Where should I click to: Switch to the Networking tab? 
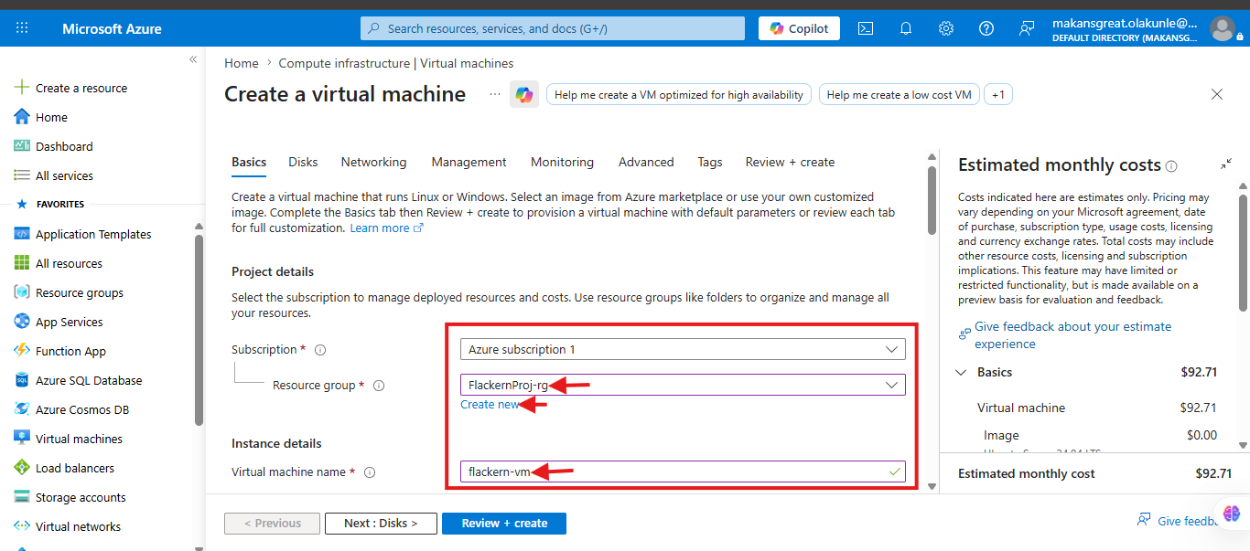tap(373, 162)
